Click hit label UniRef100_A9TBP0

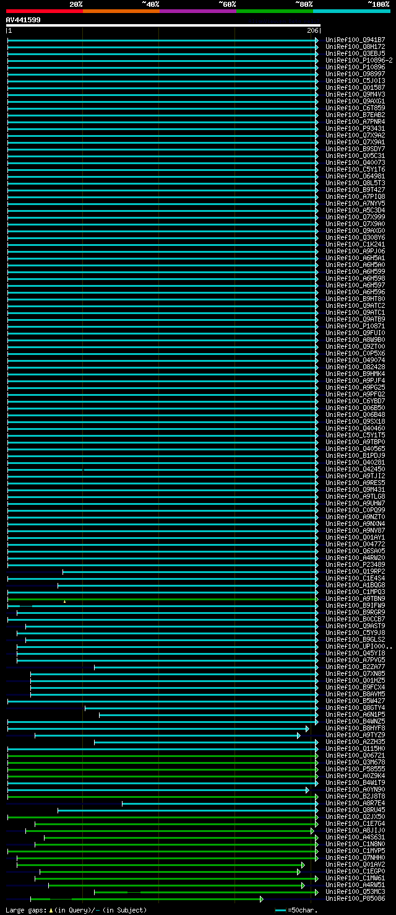355,442
